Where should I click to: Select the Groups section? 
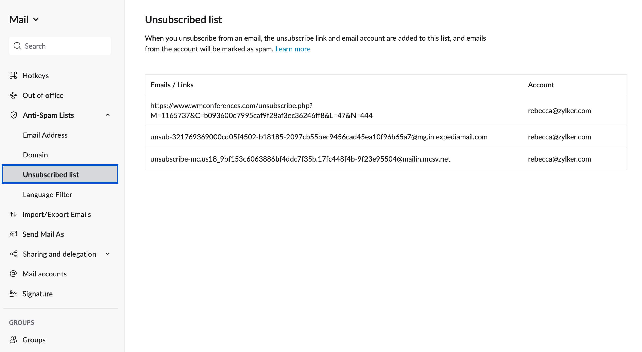click(x=34, y=339)
